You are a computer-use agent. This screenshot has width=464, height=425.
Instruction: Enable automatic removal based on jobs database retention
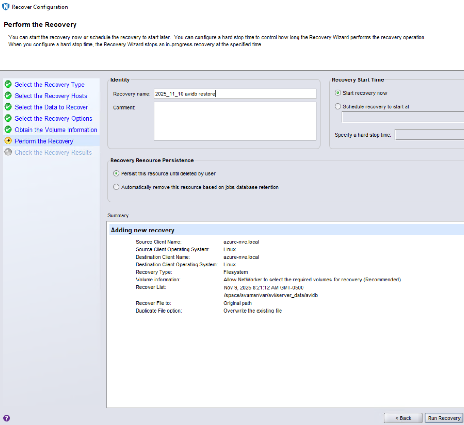pyautogui.click(x=116, y=187)
